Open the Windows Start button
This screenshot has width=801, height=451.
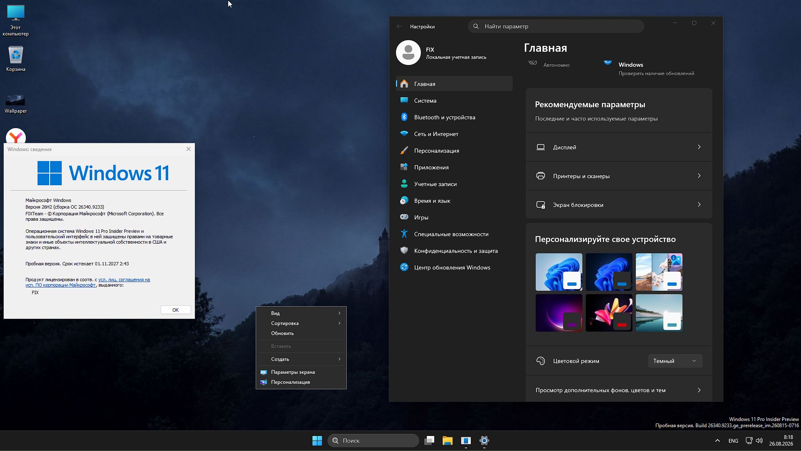pos(317,441)
